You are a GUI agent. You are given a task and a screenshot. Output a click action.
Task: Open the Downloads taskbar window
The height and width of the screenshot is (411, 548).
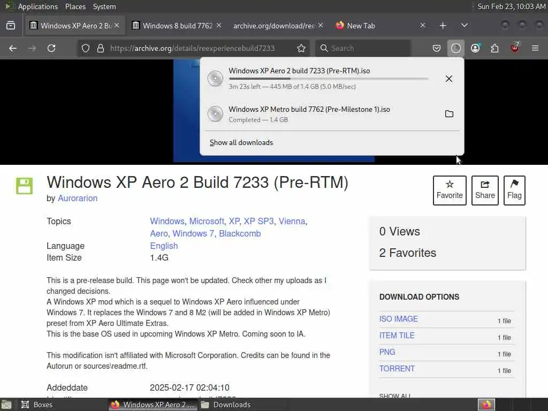243,405
